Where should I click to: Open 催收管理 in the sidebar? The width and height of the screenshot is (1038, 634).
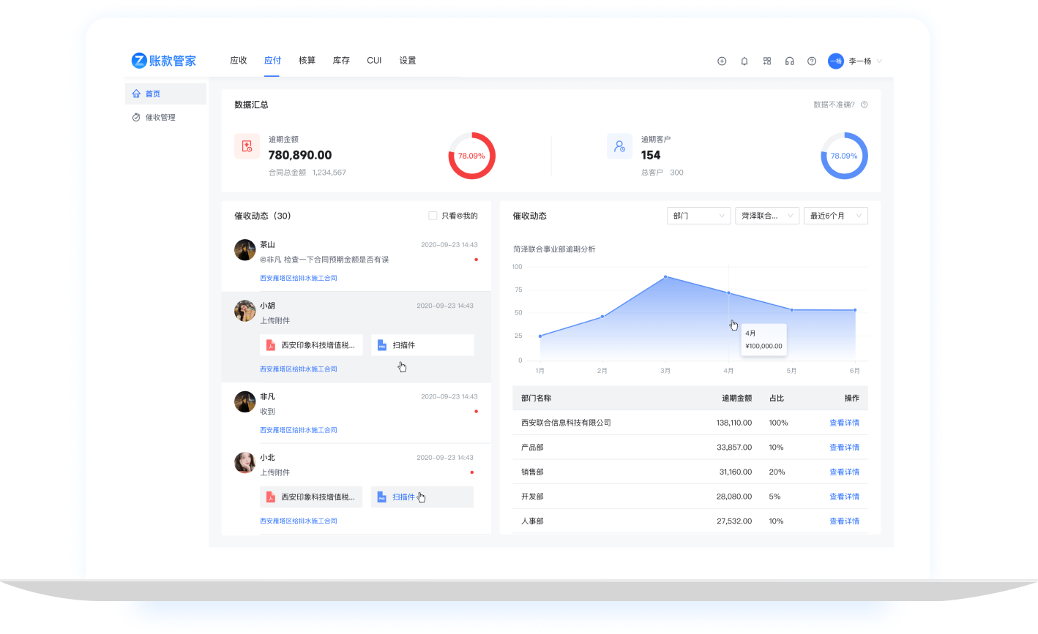click(x=160, y=118)
